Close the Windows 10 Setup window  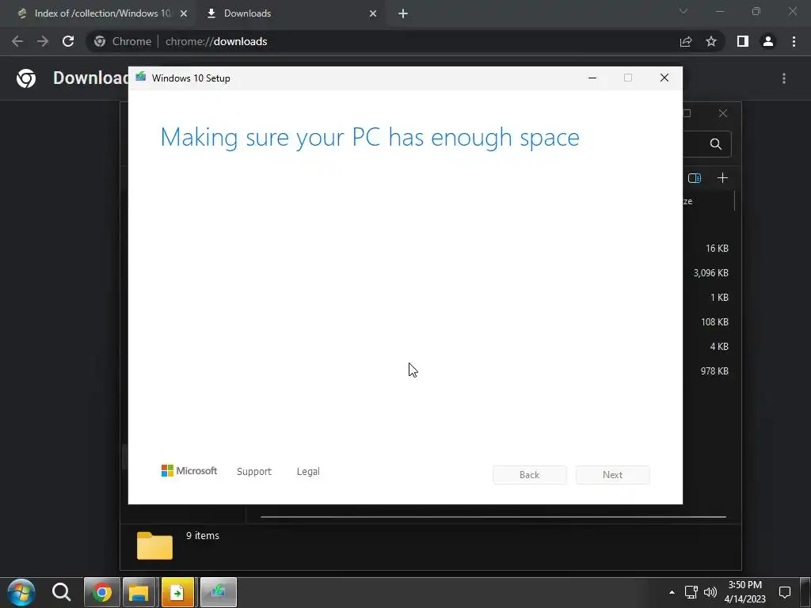(x=664, y=78)
